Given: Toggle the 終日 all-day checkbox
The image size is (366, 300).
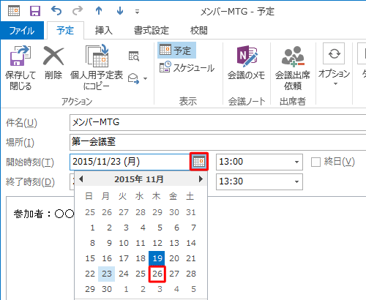Looking at the screenshot, I should tap(315, 162).
